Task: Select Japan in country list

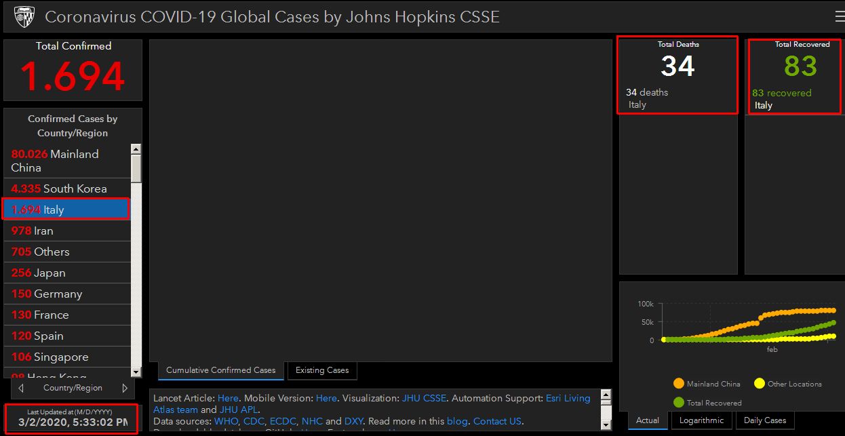Action: pyautogui.click(x=67, y=273)
